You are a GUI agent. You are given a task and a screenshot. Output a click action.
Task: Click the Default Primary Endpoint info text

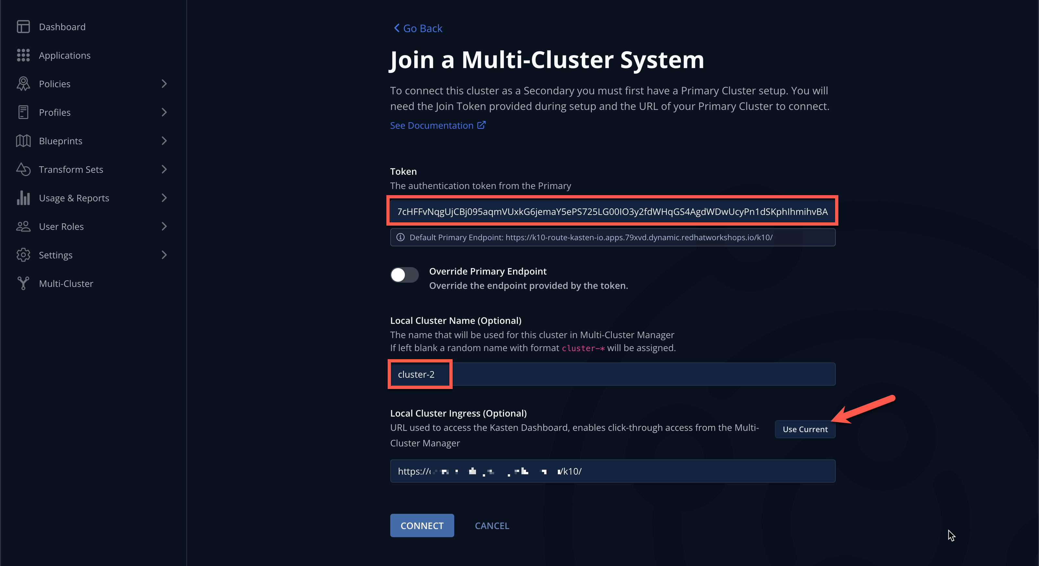click(591, 237)
